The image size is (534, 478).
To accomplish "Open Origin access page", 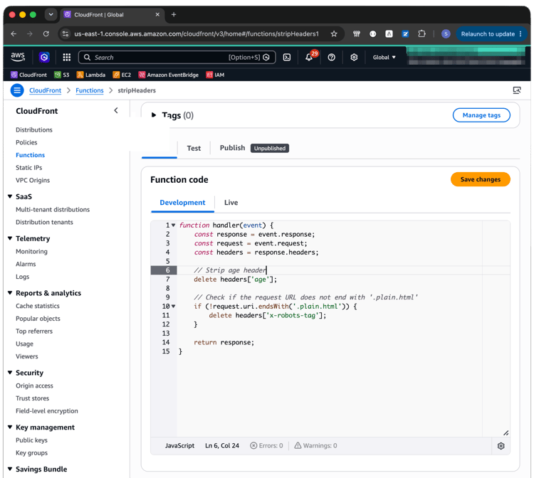I will pyautogui.click(x=34, y=386).
